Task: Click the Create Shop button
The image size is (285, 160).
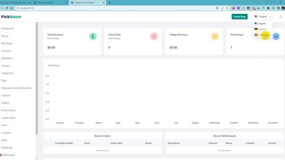Action: coord(240,16)
